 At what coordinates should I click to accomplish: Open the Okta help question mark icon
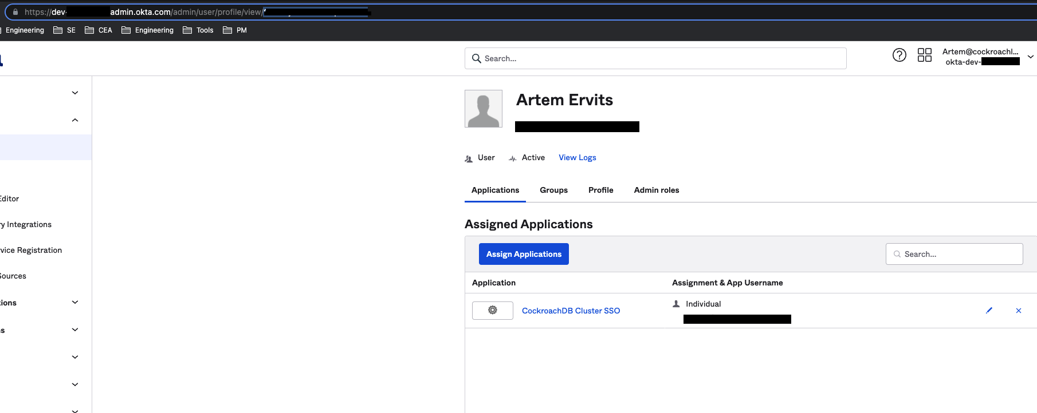899,55
